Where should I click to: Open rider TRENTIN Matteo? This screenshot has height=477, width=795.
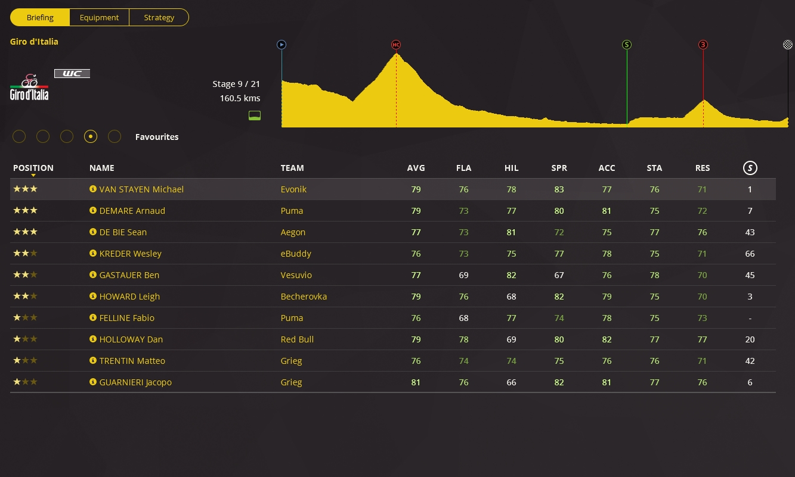pos(132,361)
